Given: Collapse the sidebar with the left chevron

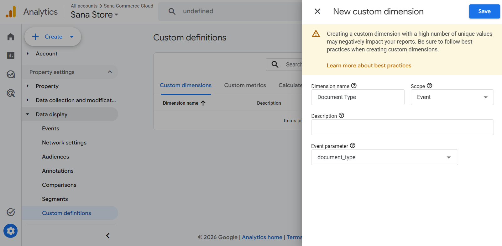Looking at the screenshot, I should [108, 236].
